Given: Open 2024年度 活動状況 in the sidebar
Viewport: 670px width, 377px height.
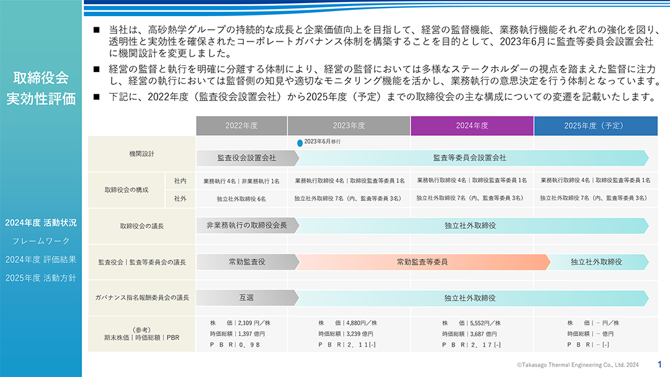Looking at the screenshot, I should click(x=41, y=223).
